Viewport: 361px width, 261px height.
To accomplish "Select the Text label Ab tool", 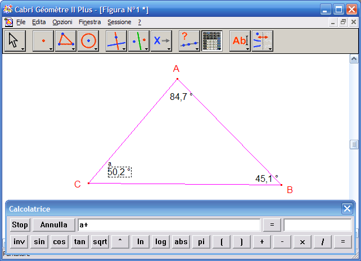I will 240,41.
